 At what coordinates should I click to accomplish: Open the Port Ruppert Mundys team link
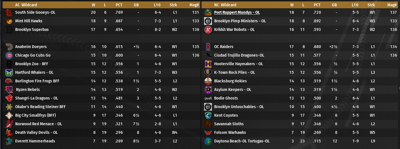click(x=237, y=12)
